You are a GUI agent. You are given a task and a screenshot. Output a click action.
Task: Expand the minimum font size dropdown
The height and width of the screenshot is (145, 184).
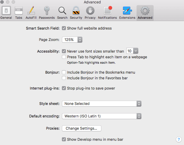132,51
